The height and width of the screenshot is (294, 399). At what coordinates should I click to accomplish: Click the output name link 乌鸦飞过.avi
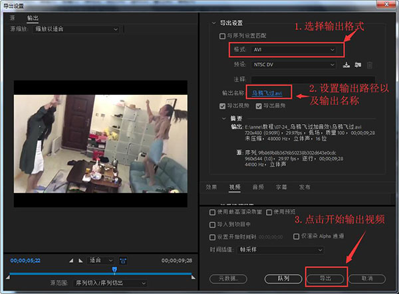[x=267, y=93]
